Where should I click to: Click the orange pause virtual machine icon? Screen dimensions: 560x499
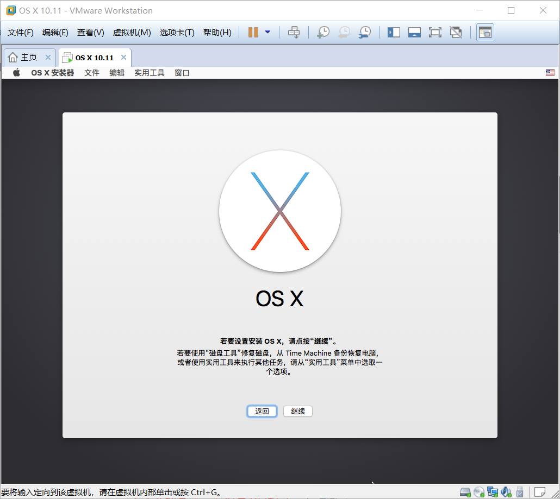pos(253,32)
